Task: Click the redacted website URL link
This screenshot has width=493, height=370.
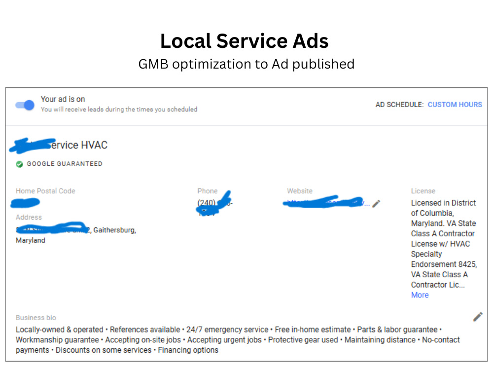Action: pyautogui.click(x=327, y=203)
